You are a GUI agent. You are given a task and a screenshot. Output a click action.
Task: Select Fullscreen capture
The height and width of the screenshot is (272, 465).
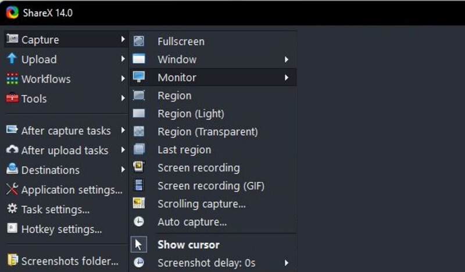pyautogui.click(x=213, y=41)
